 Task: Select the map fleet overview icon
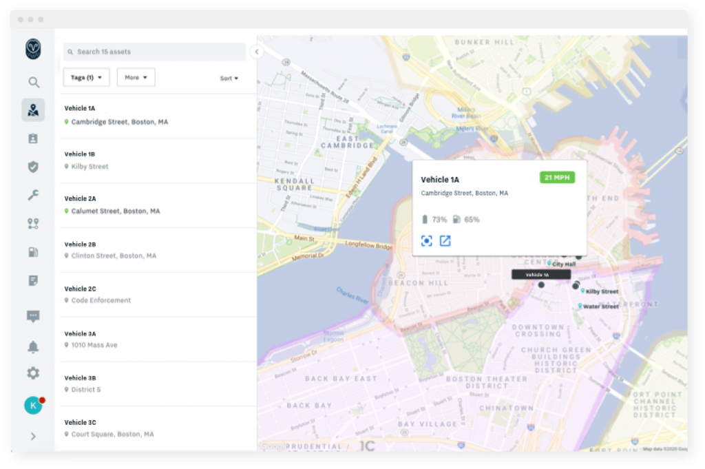(x=33, y=110)
